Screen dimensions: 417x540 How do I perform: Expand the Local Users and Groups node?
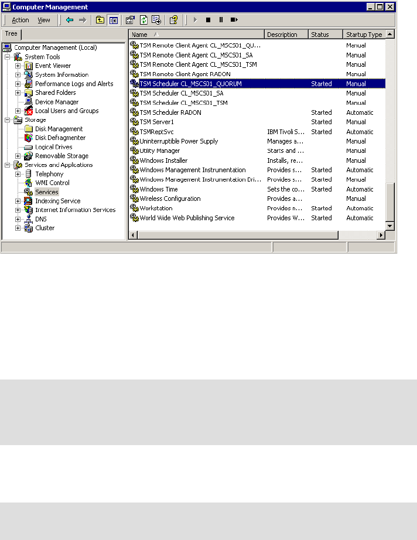click(18, 111)
